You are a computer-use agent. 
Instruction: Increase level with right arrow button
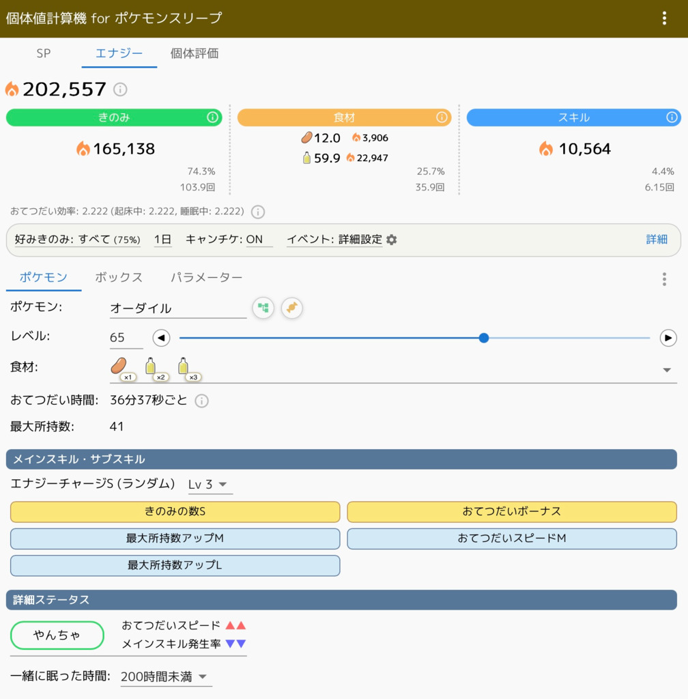[x=668, y=338]
